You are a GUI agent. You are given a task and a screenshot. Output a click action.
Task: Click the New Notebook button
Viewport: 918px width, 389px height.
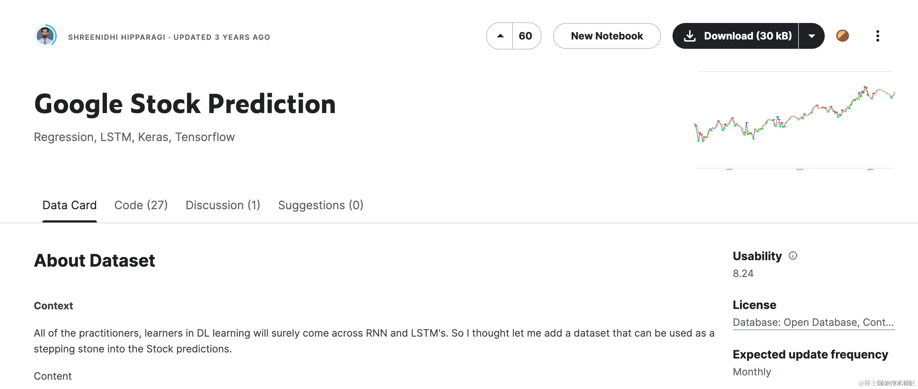606,36
